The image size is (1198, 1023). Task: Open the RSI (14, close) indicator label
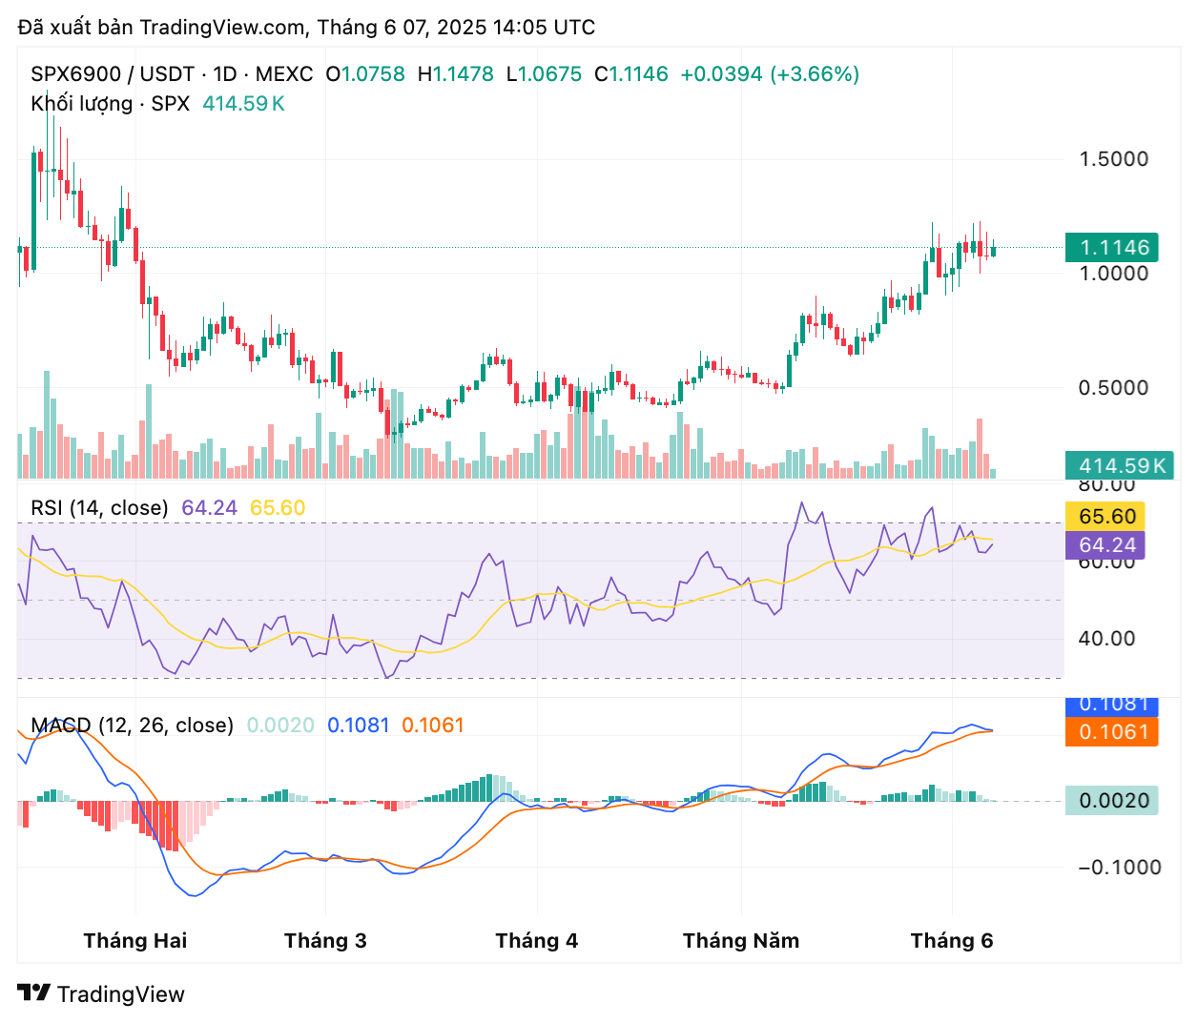pyautogui.click(x=99, y=508)
